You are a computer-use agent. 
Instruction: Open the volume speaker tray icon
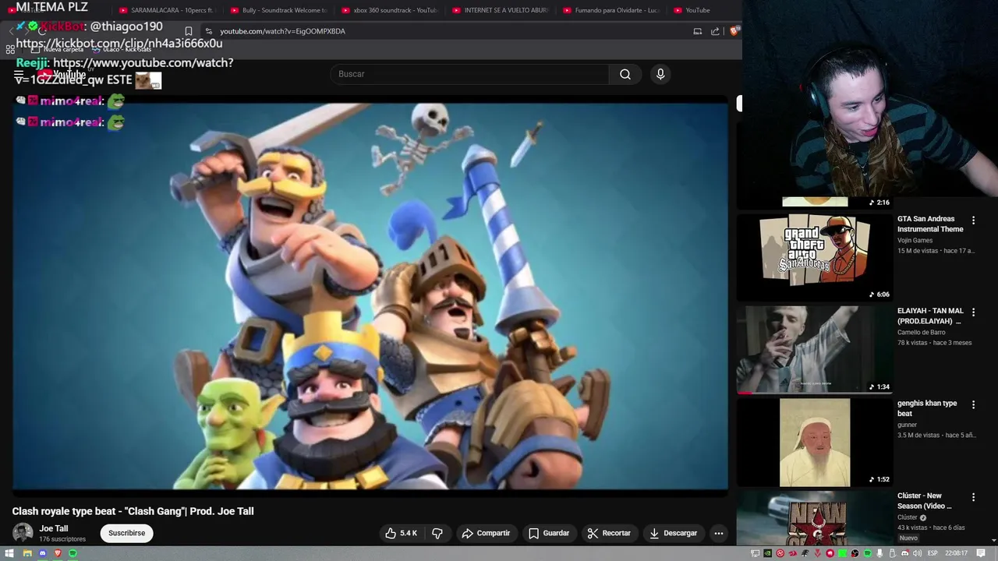click(x=917, y=553)
